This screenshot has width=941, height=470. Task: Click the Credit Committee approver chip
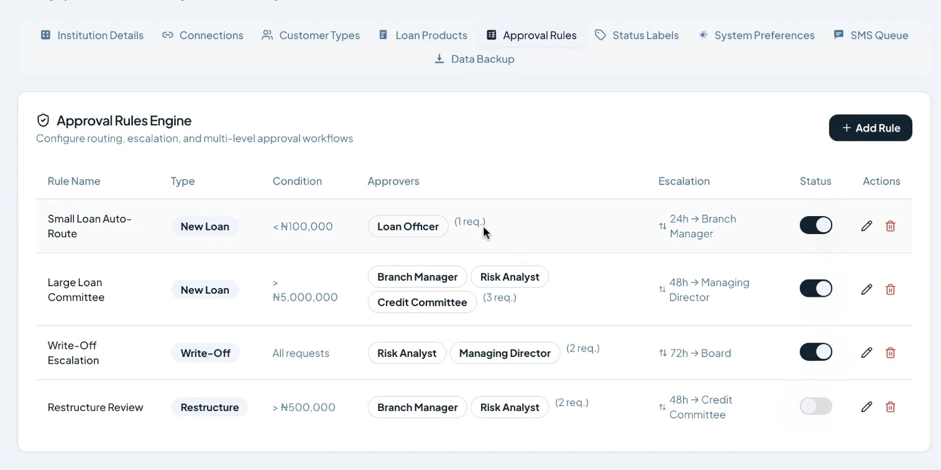(422, 302)
